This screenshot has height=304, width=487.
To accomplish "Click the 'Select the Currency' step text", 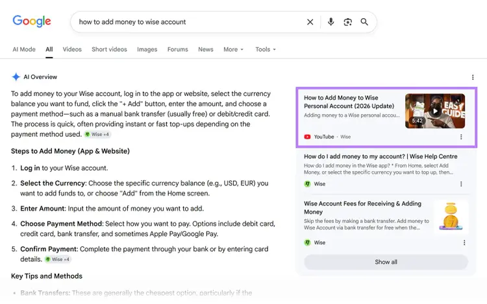I will pyautogui.click(x=53, y=183).
